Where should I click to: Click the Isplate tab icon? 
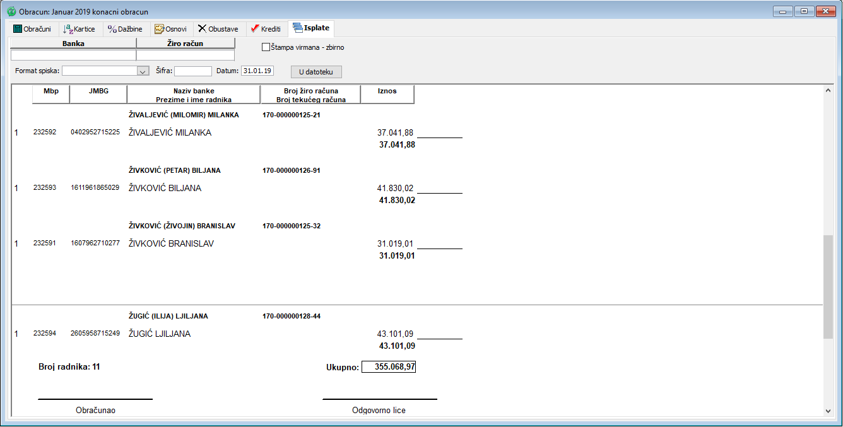tap(298, 28)
